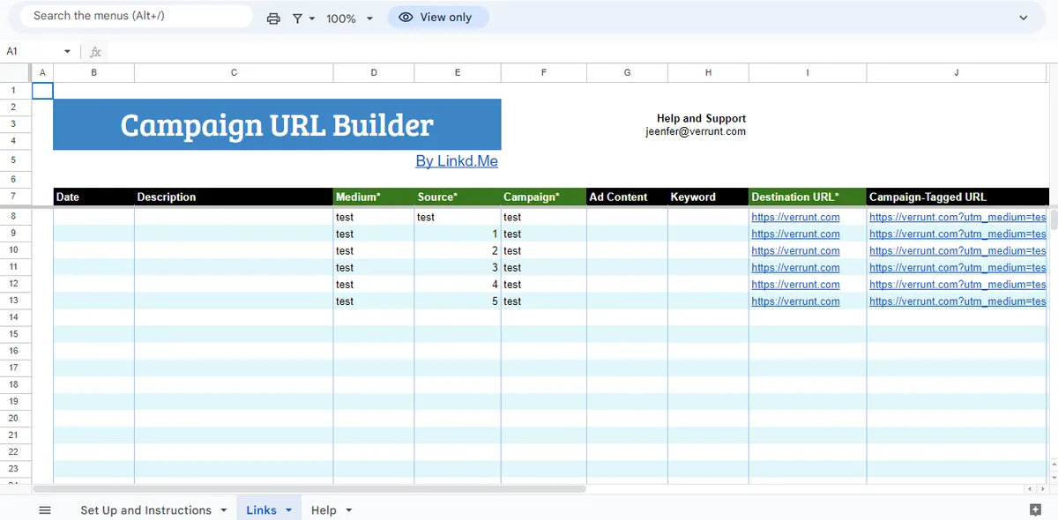This screenshot has width=1058, height=520.
Task: Open the All Sheets hamburger menu
Action: click(x=45, y=509)
